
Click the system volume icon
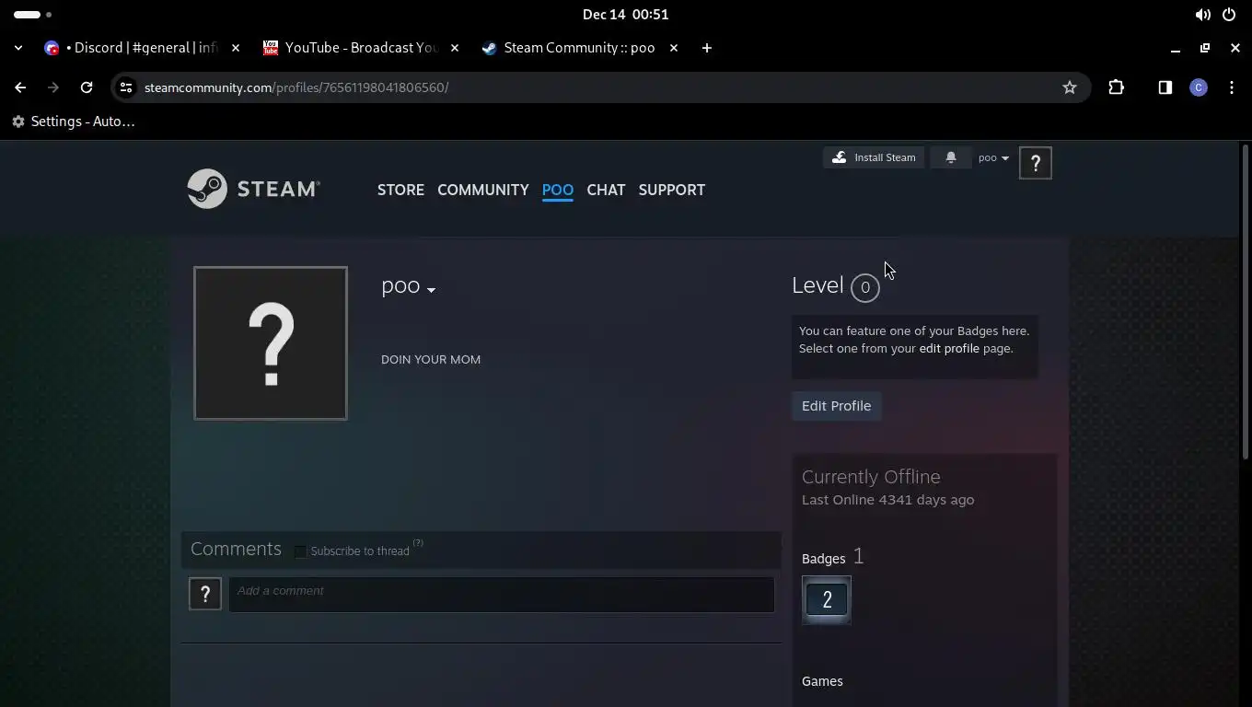(x=1202, y=15)
